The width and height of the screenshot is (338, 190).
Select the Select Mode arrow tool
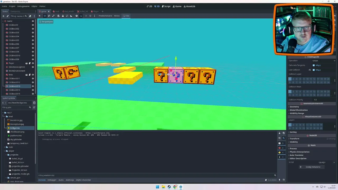tap(40, 16)
